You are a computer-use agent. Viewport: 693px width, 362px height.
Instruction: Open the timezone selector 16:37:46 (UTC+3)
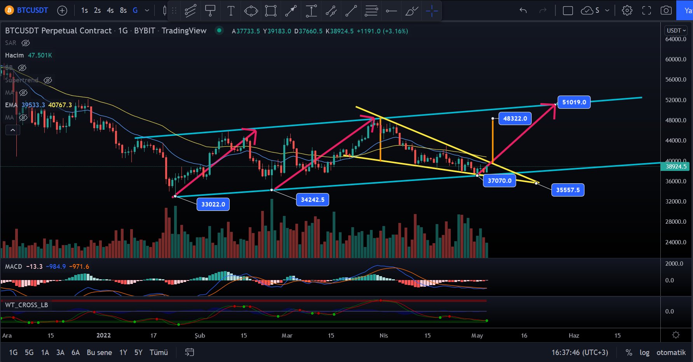tap(580, 352)
